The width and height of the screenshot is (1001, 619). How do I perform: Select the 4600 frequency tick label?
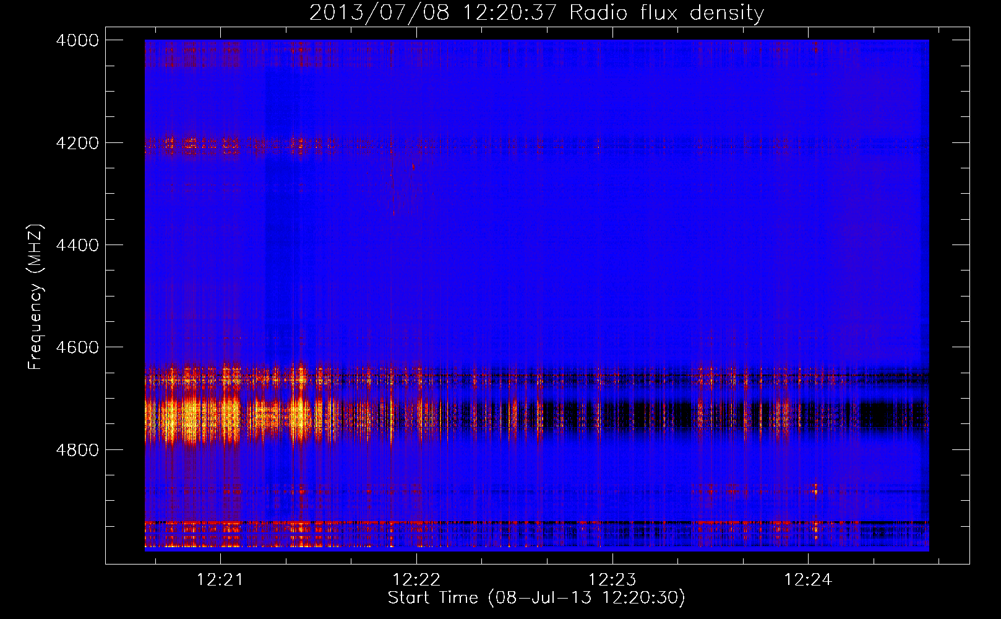click(77, 347)
